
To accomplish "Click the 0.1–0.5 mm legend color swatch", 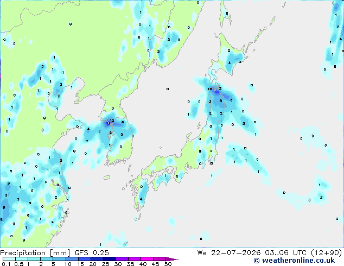I will (9, 259).
